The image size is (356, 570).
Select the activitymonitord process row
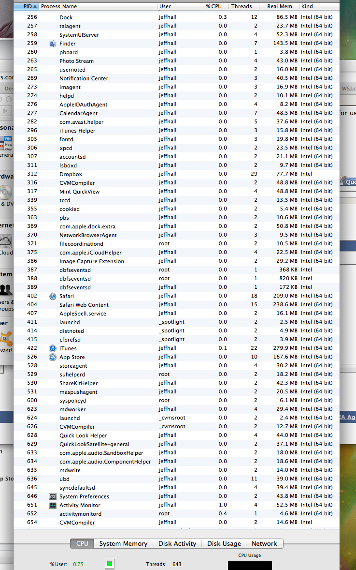point(176,514)
